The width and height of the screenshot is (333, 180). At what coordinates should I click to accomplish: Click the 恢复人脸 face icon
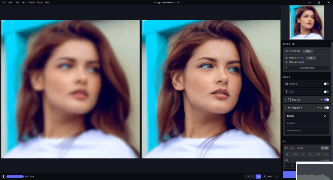pos(289,100)
